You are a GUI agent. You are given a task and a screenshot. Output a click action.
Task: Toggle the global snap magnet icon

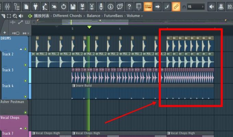(184, 7)
